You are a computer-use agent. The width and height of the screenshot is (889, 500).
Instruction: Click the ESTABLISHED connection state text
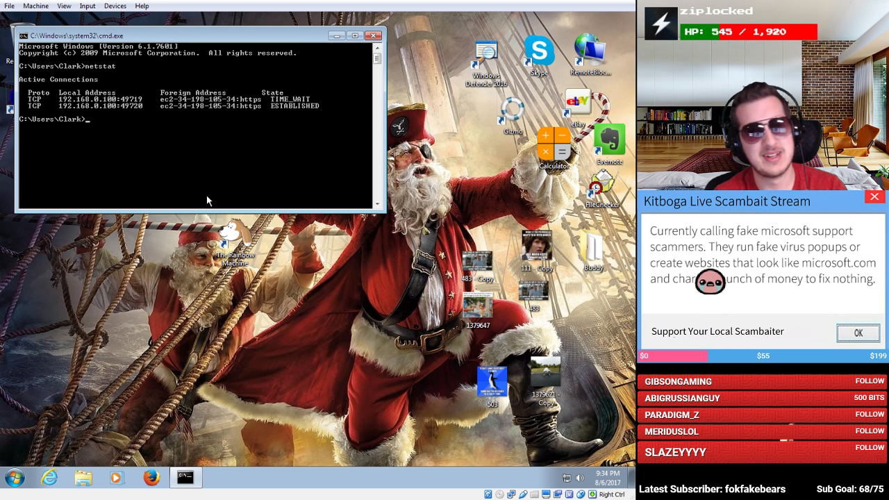point(295,106)
